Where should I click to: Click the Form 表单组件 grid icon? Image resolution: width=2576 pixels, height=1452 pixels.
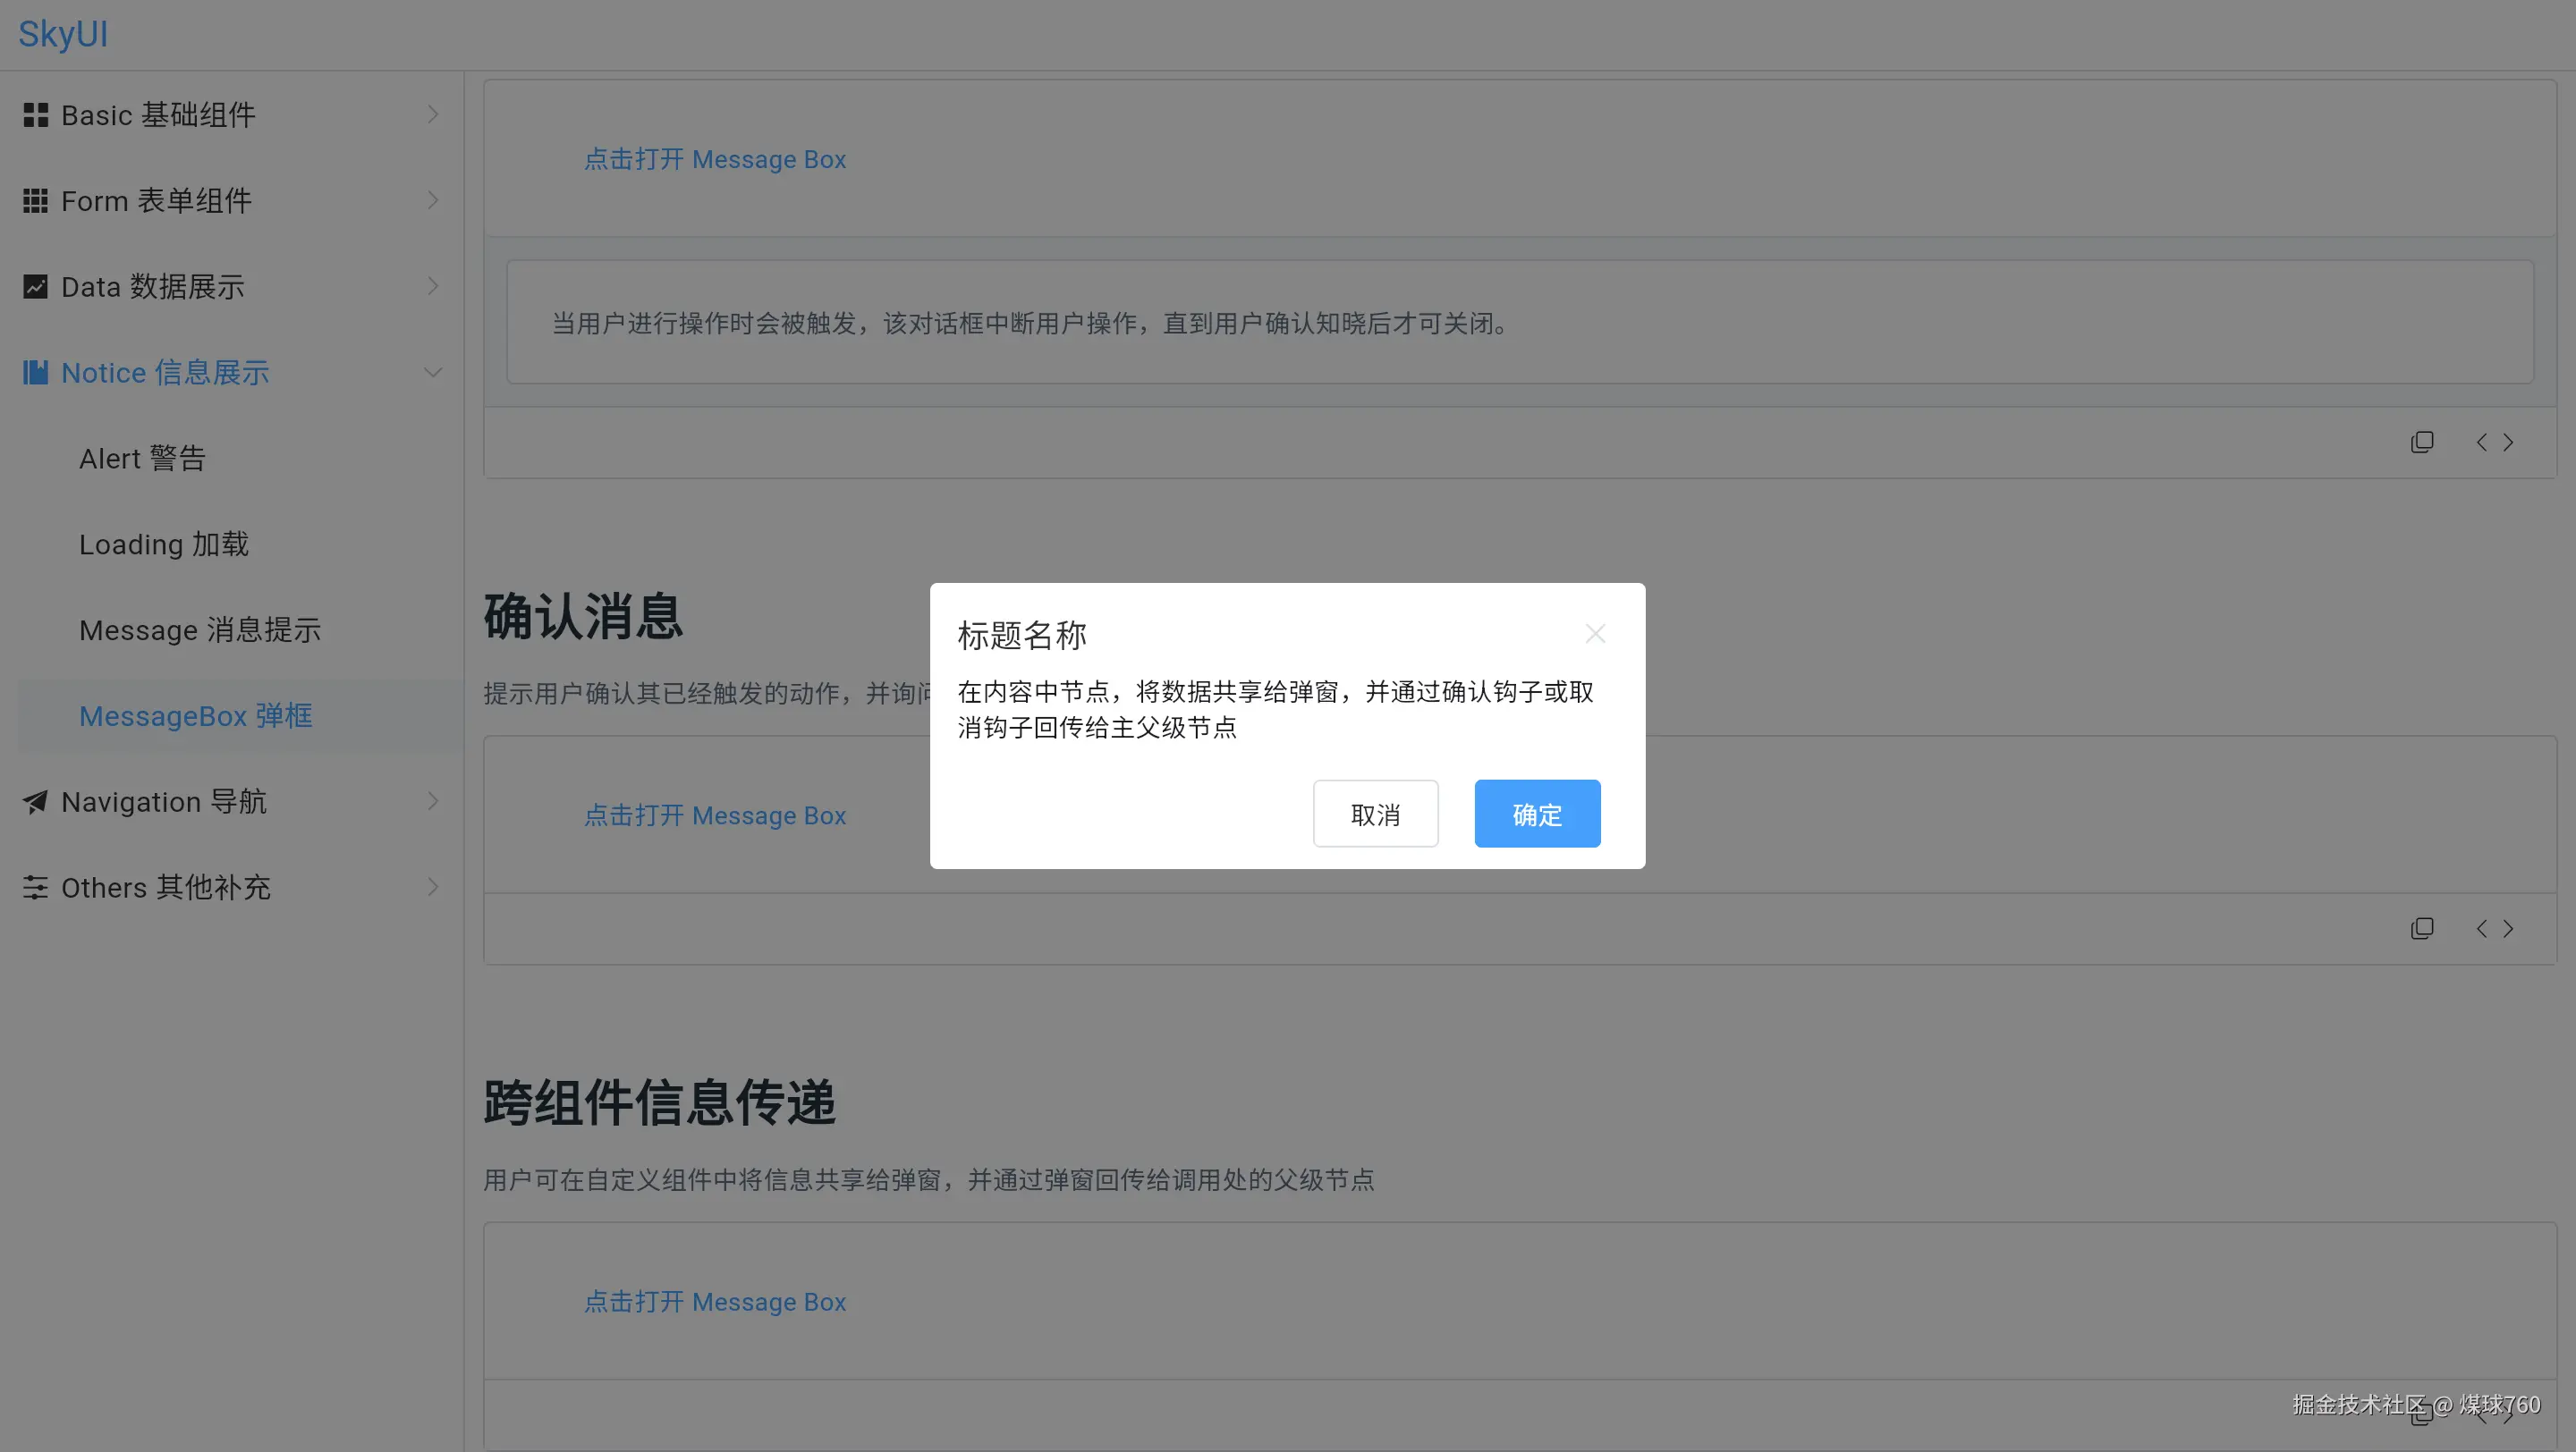[x=35, y=201]
